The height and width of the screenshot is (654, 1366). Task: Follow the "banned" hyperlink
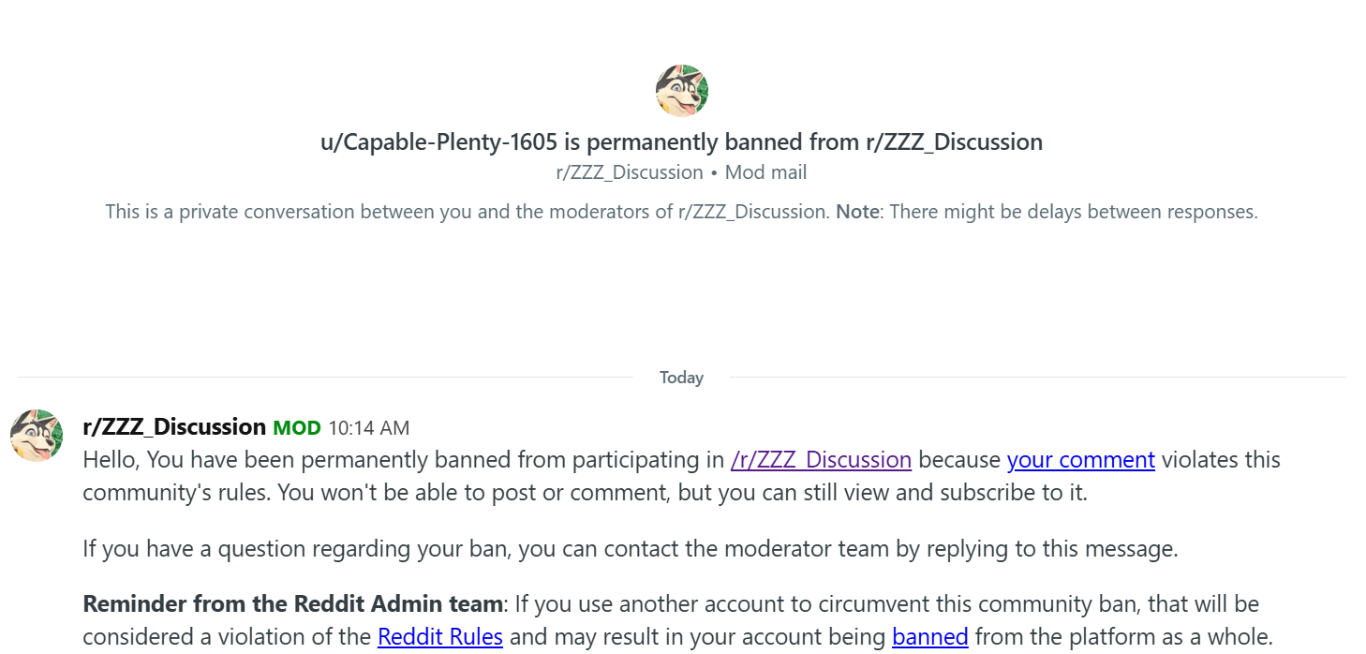(x=929, y=637)
